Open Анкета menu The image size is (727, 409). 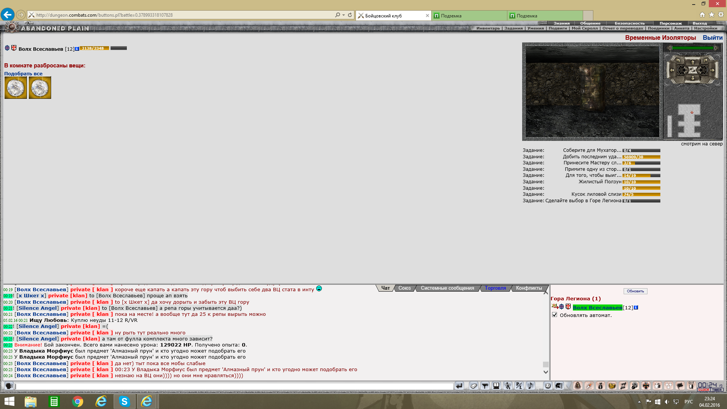pos(682,28)
